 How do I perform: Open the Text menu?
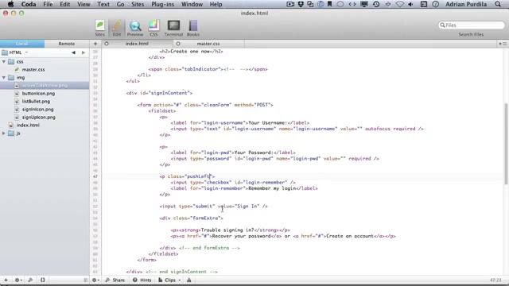tap(103, 4)
